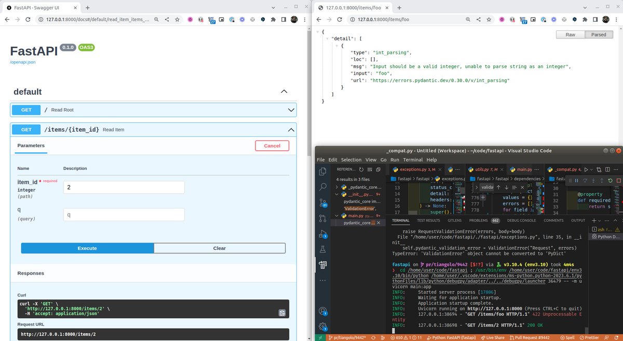The width and height of the screenshot is (623, 341).
Task: Click the debug toolbar stop square
Action: (618, 181)
